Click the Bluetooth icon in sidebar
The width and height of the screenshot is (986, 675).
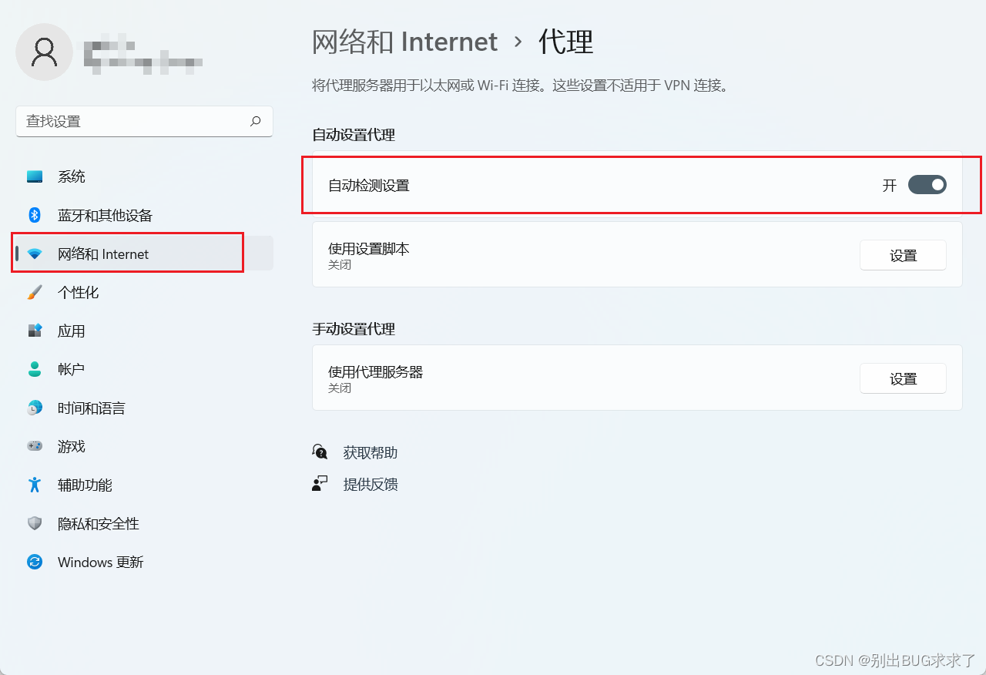pyautogui.click(x=35, y=215)
